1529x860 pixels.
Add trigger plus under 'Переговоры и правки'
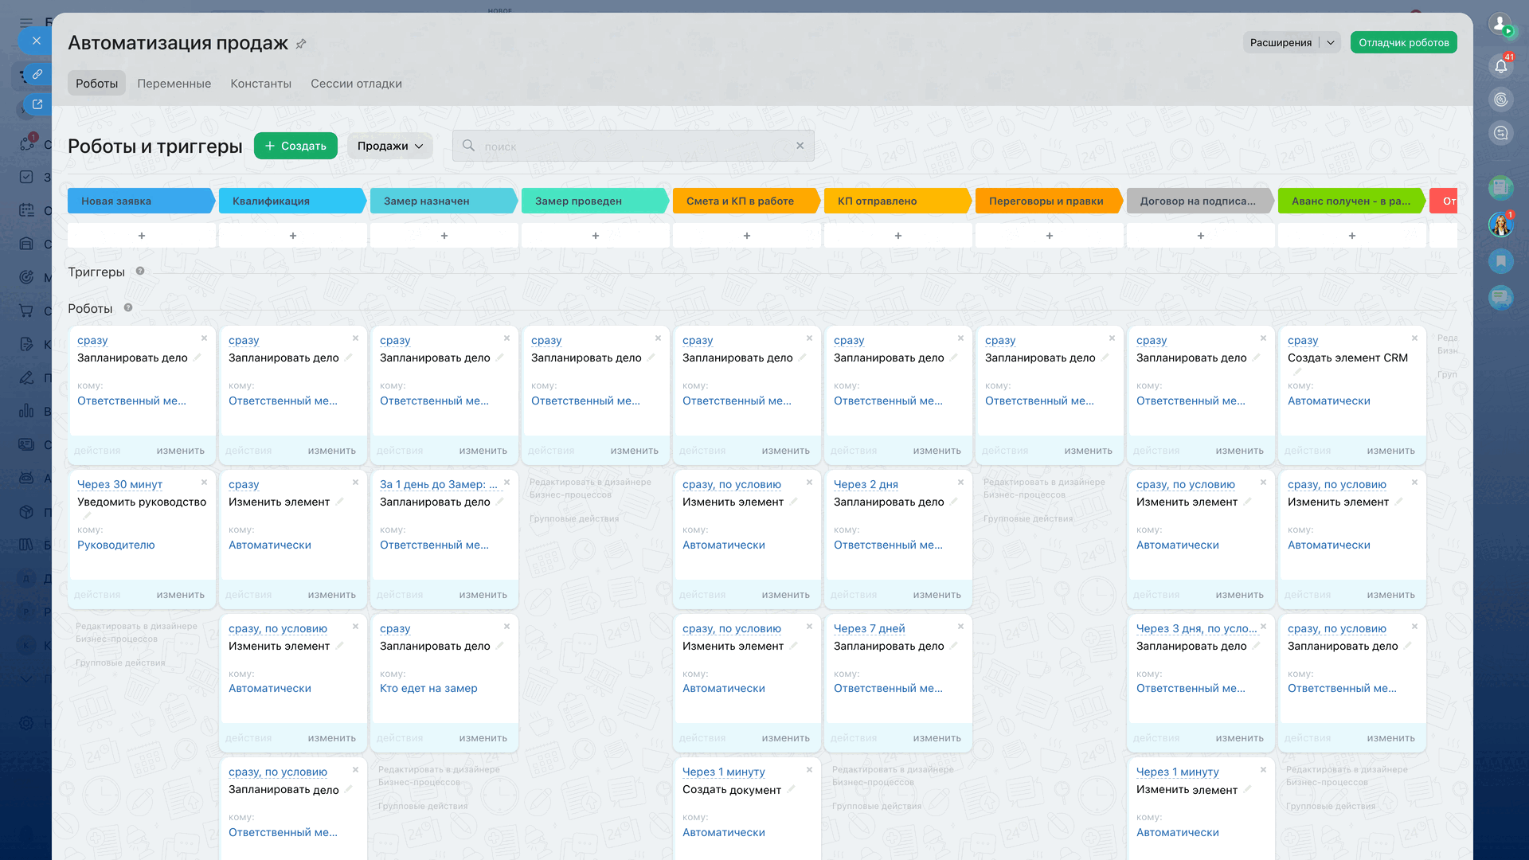click(x=1050, y=236)
